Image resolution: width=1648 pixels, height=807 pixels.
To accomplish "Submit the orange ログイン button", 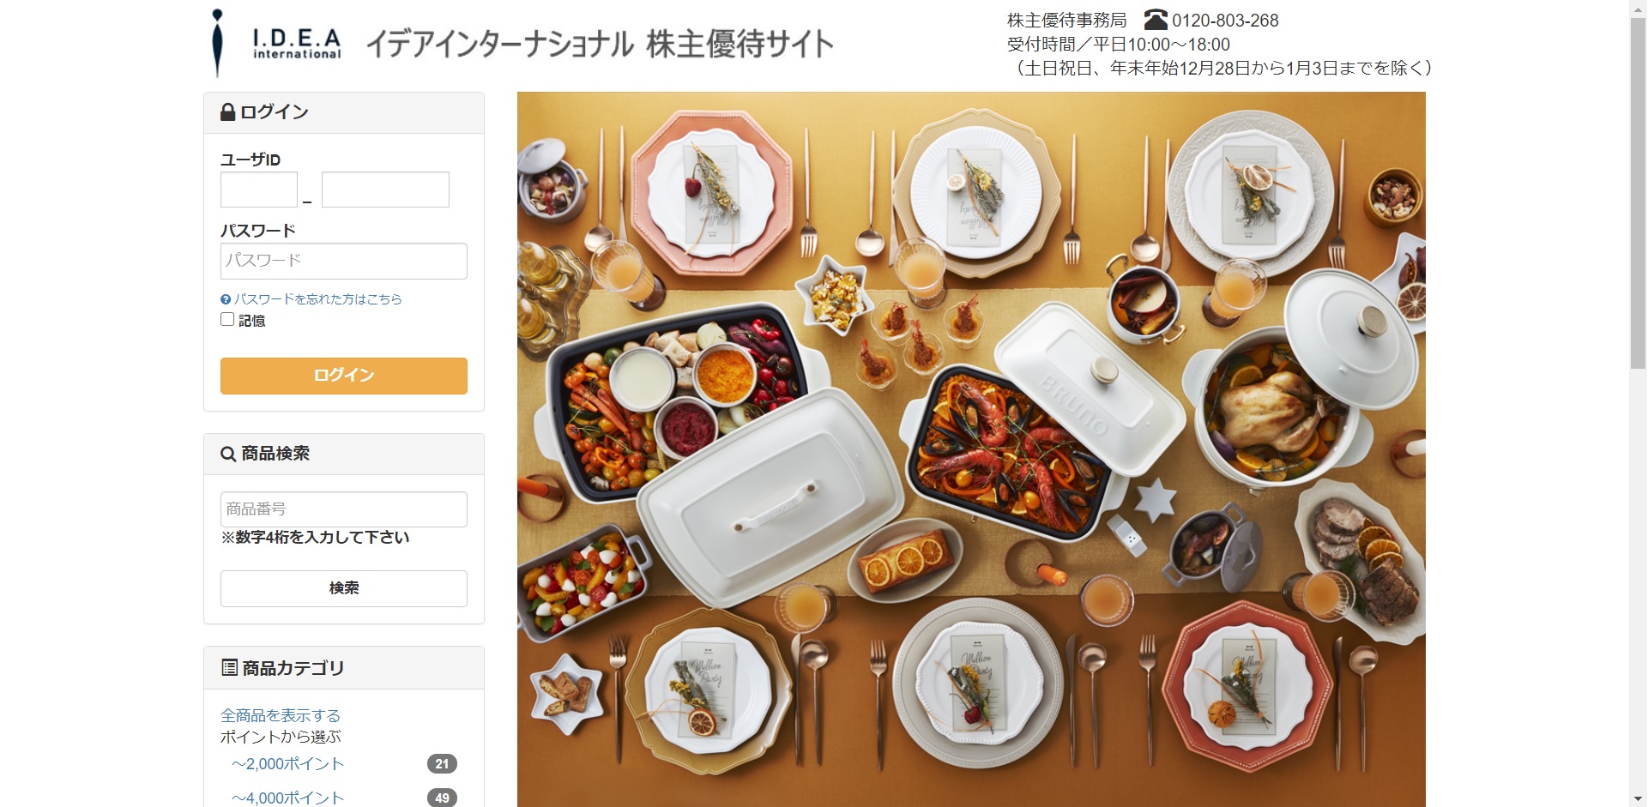I will [x=344, y=376].
